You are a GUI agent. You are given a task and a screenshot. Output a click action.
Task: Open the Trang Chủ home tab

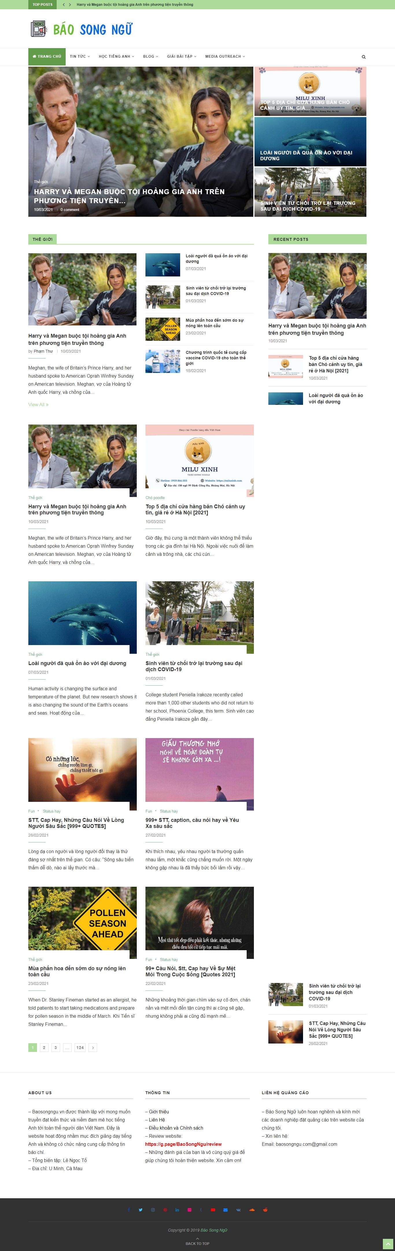(x=47, y=56)
